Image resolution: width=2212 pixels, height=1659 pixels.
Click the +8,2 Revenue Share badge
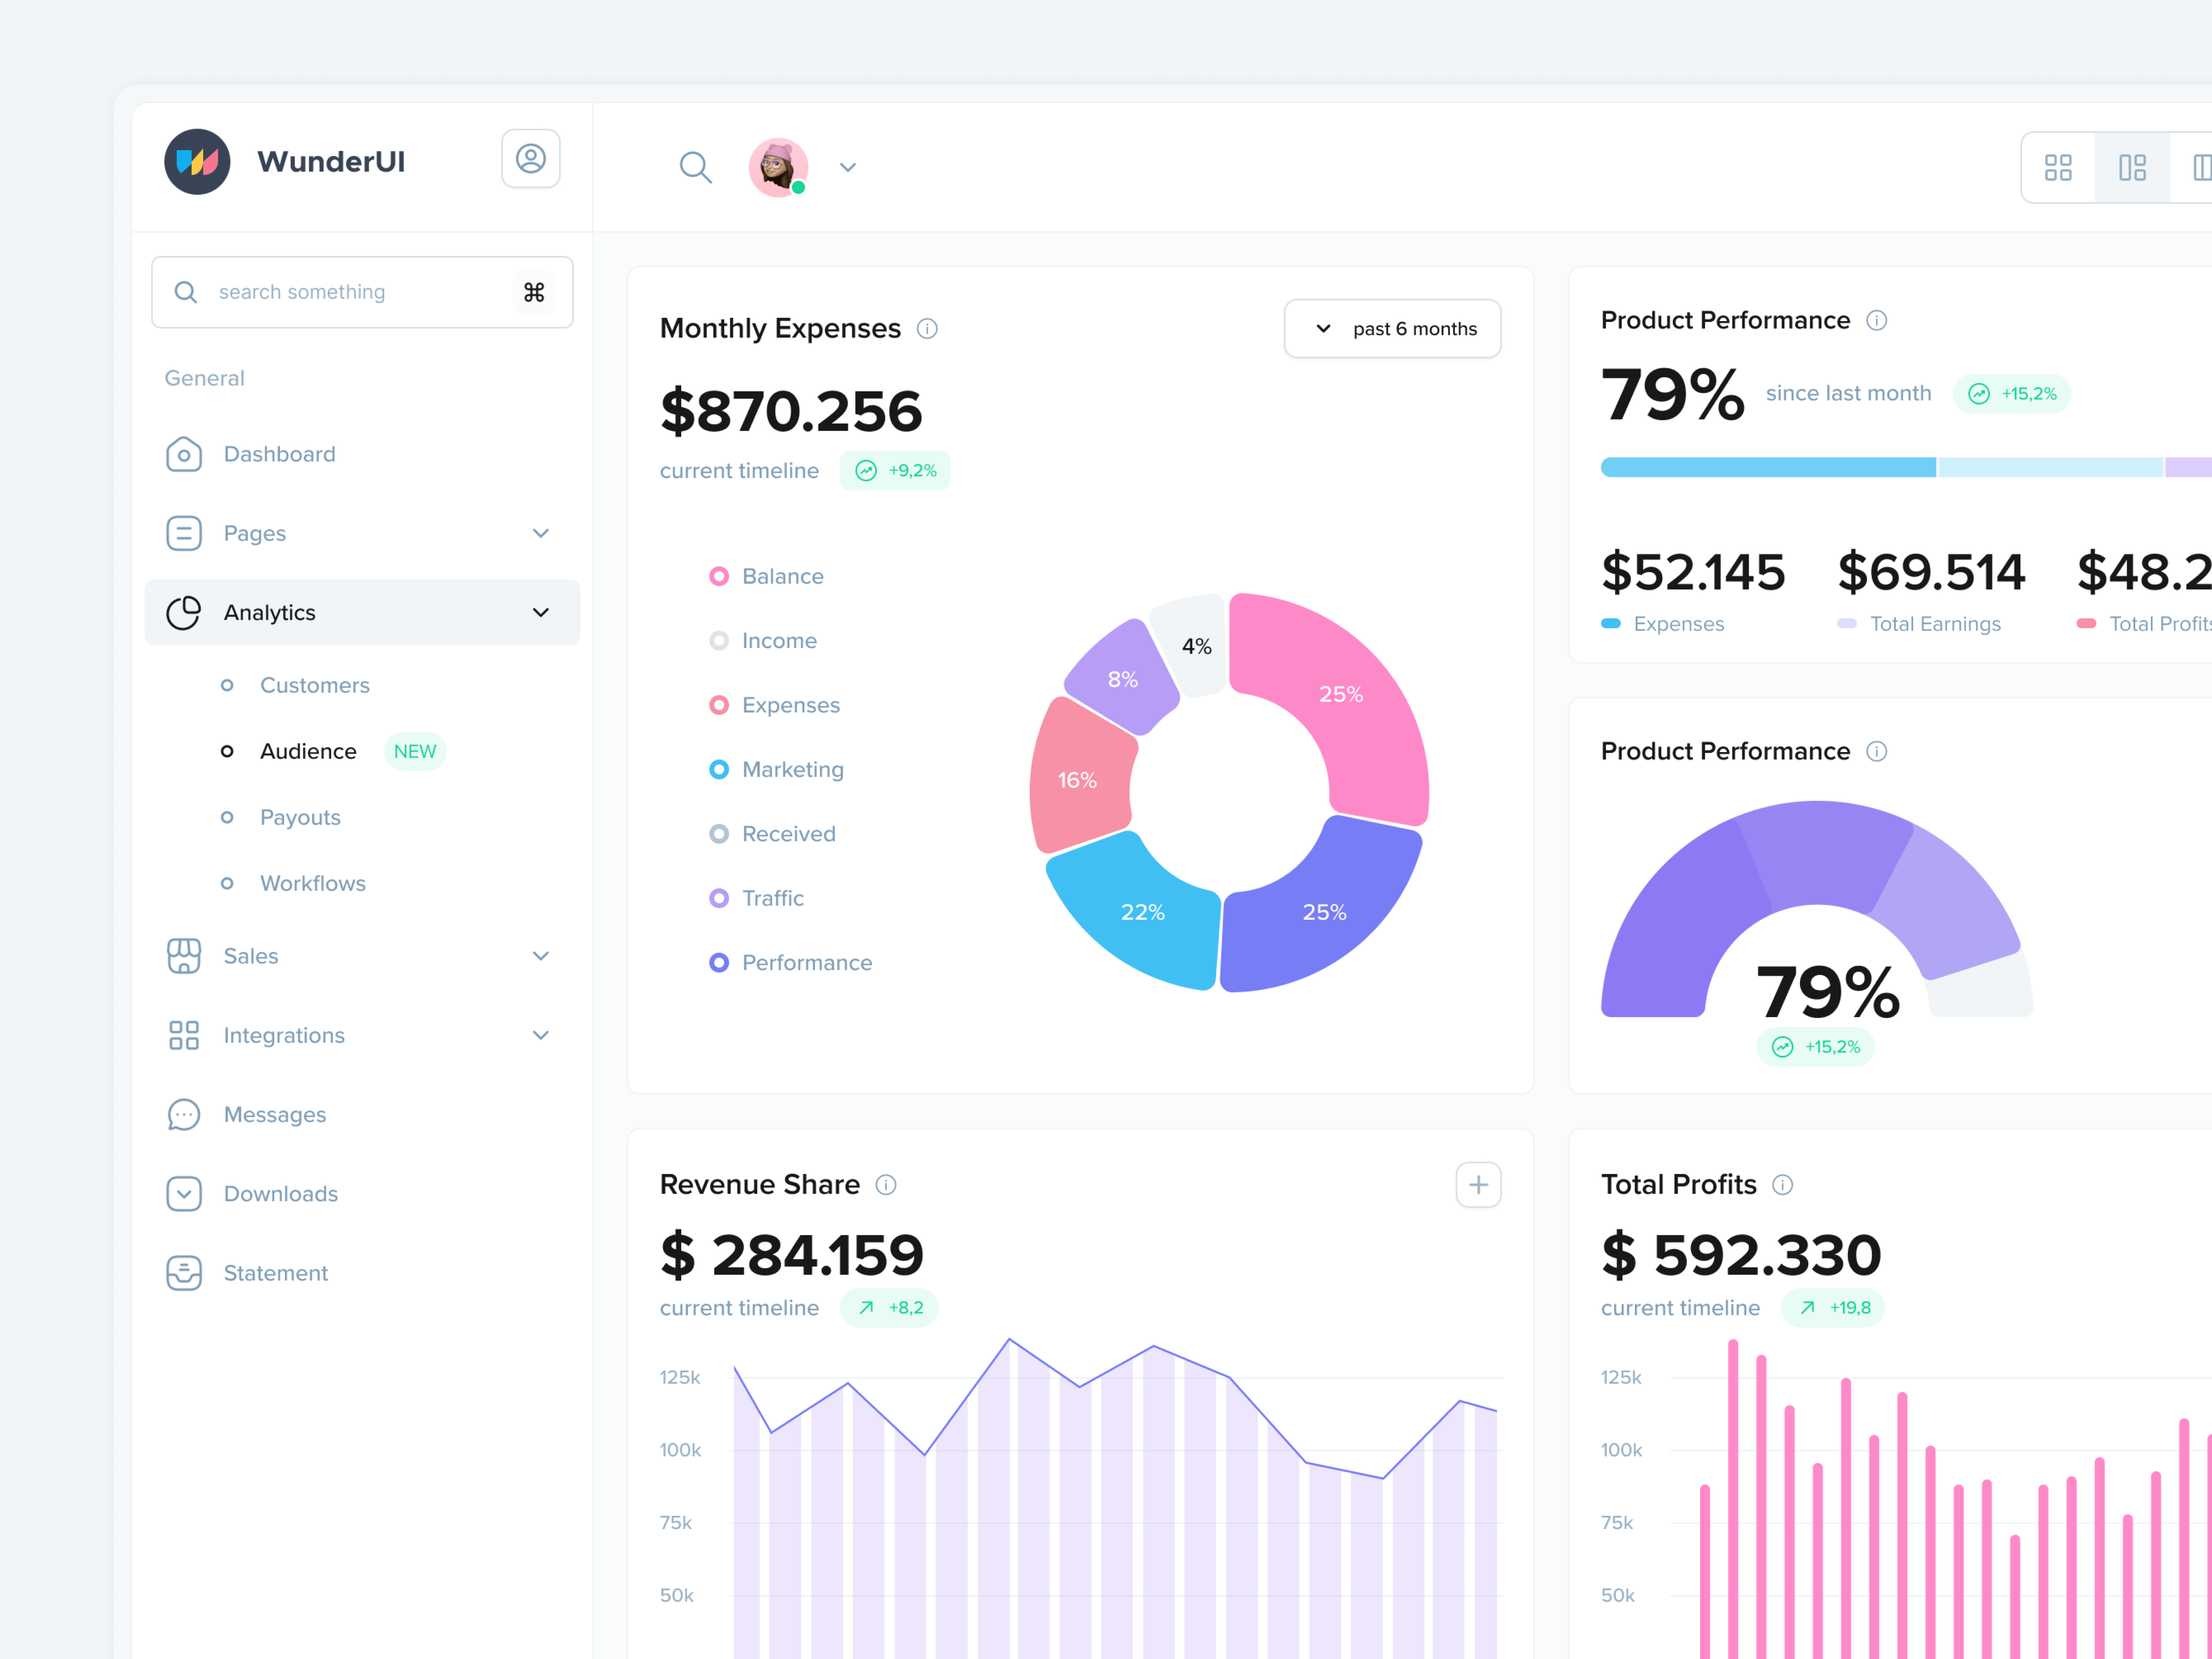click(x=889, y=1308)
